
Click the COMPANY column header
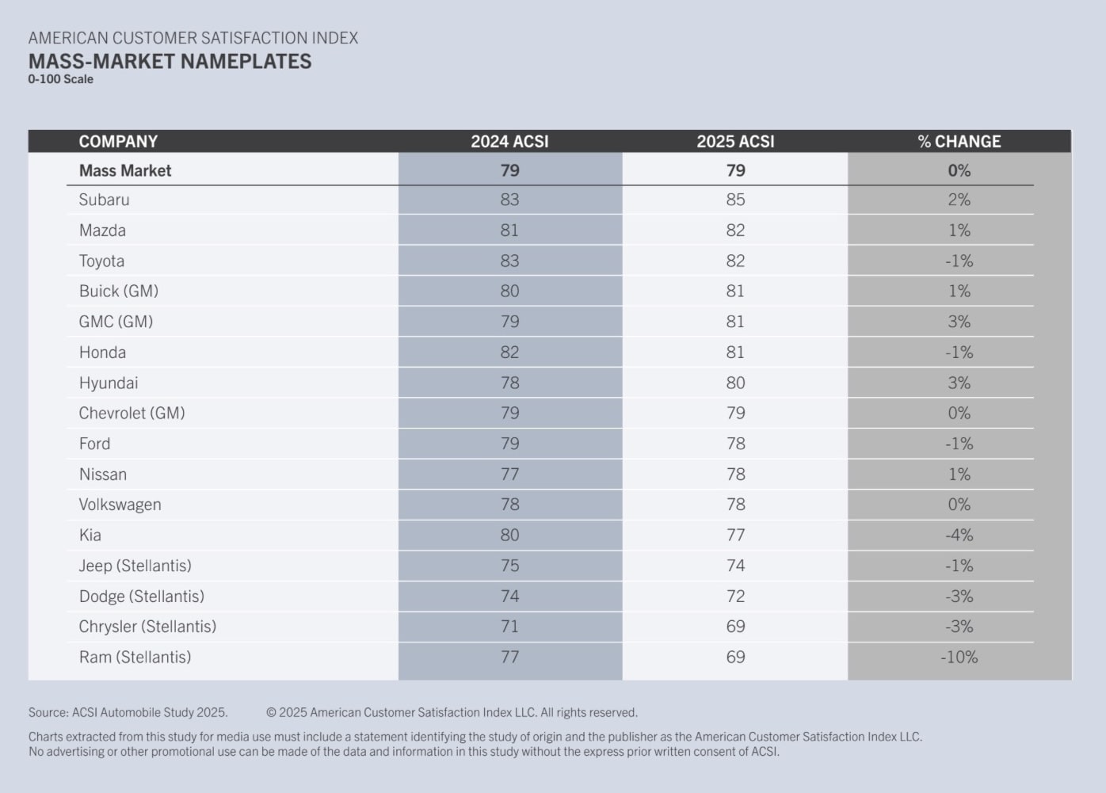[118, 142]
